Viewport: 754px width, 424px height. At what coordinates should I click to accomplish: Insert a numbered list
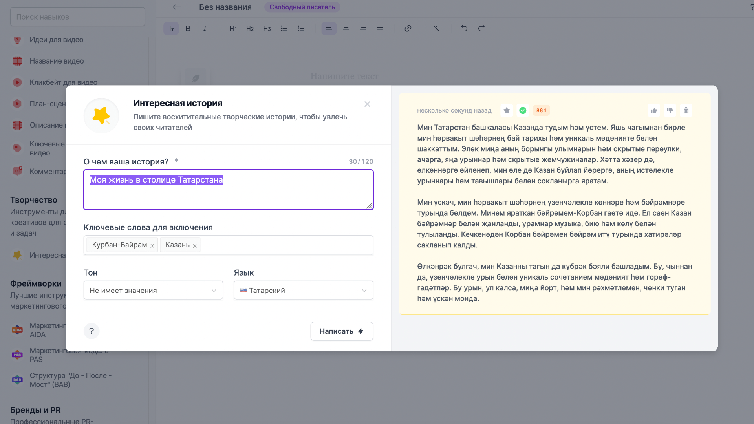click(301, 28)
